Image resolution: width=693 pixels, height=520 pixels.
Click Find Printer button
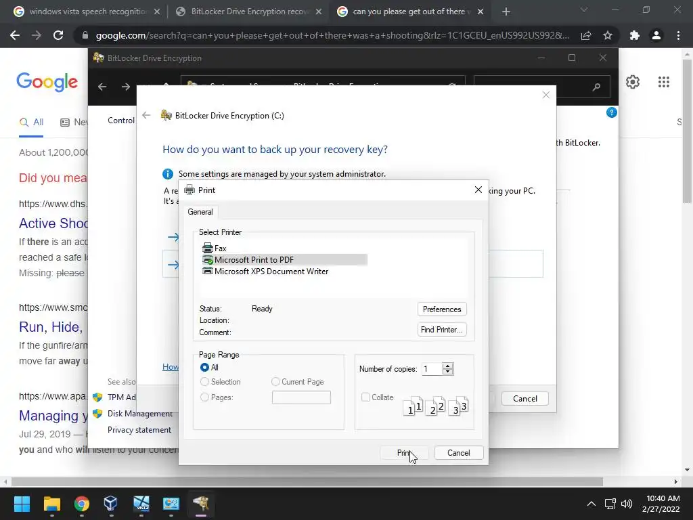point(441,330)
